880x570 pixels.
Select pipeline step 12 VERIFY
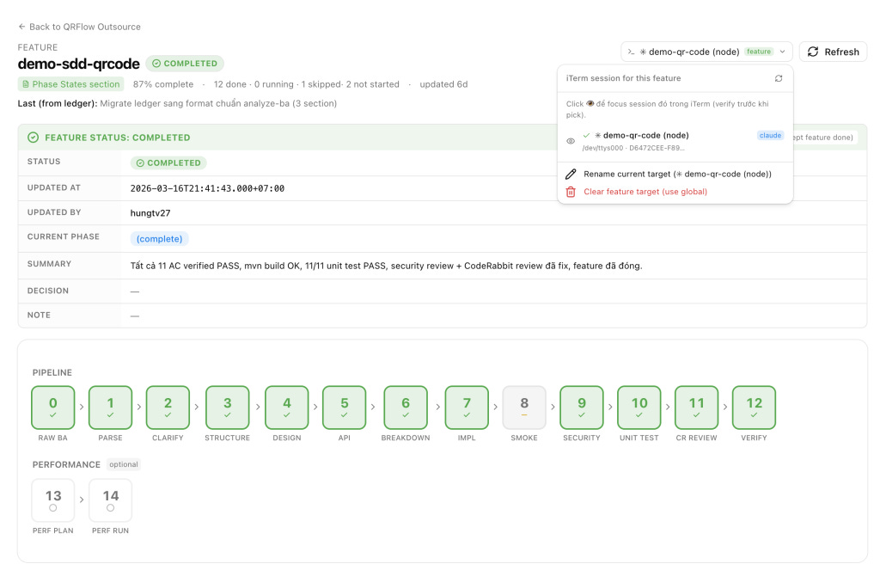click(754, 408)
